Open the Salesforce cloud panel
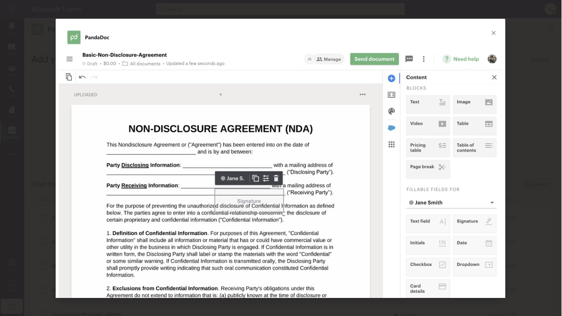 [391, 128]
